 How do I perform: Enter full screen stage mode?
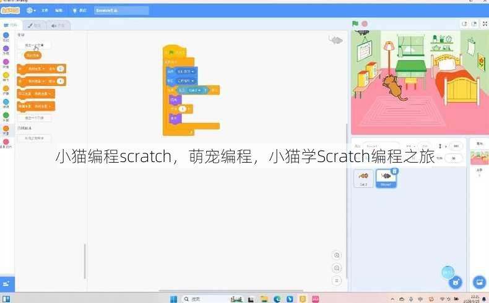coord(485,24)
